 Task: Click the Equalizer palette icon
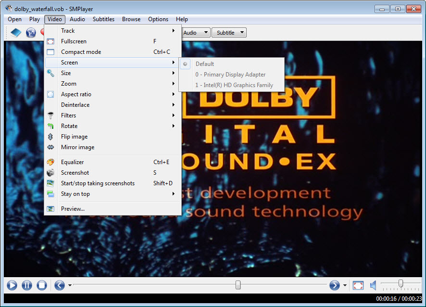[50, 162]
